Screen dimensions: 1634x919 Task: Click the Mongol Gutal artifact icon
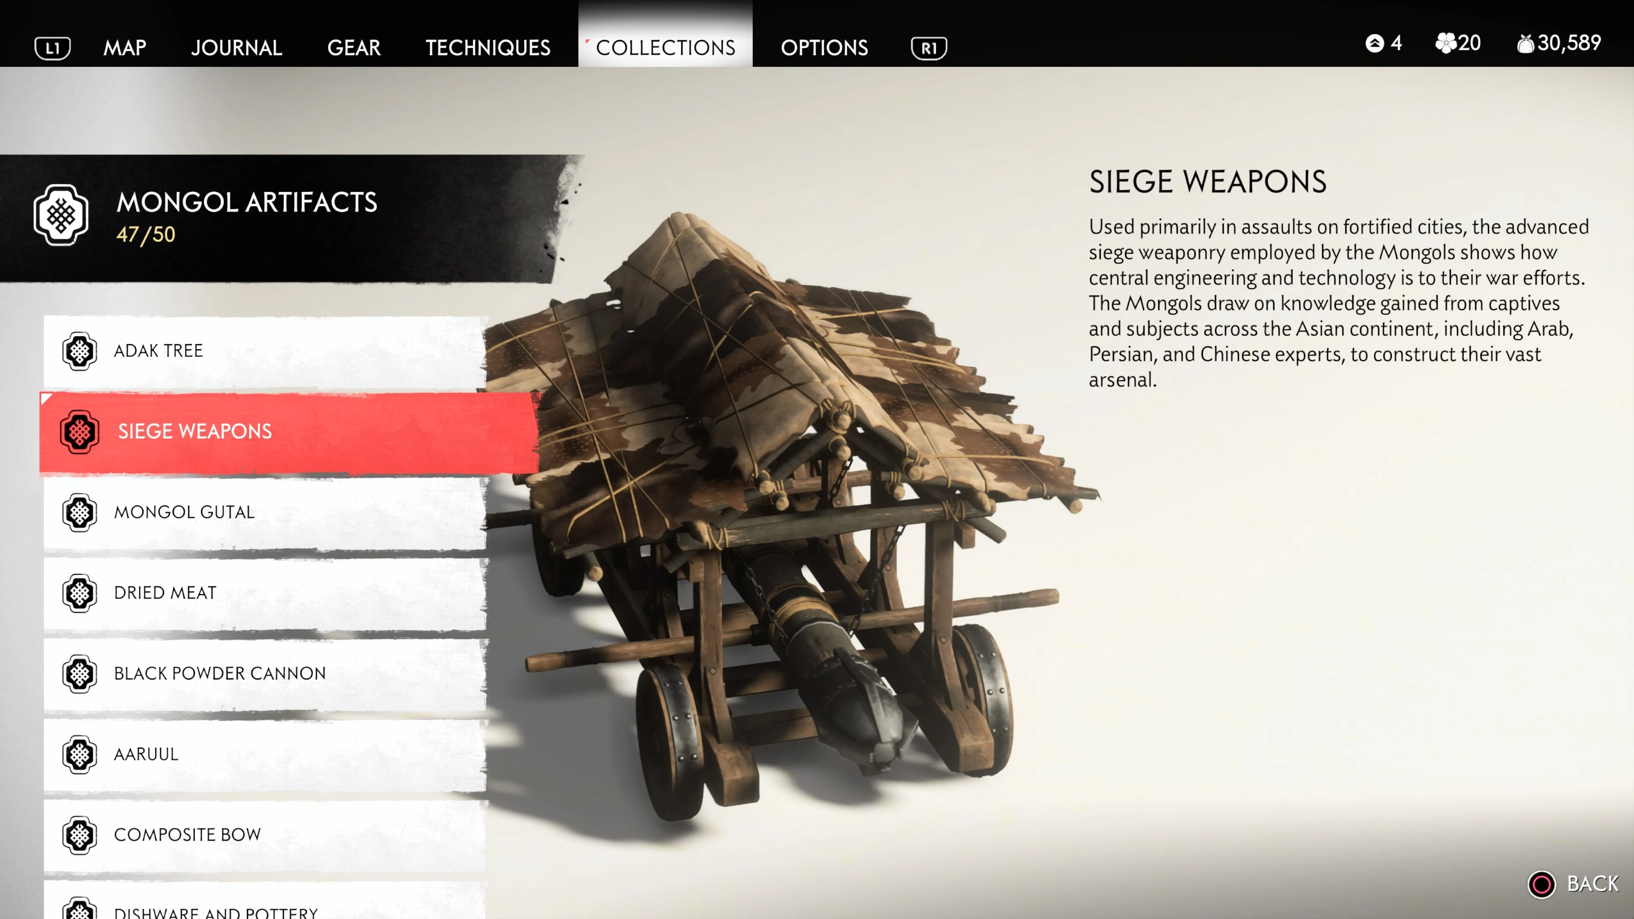(80, 512)
